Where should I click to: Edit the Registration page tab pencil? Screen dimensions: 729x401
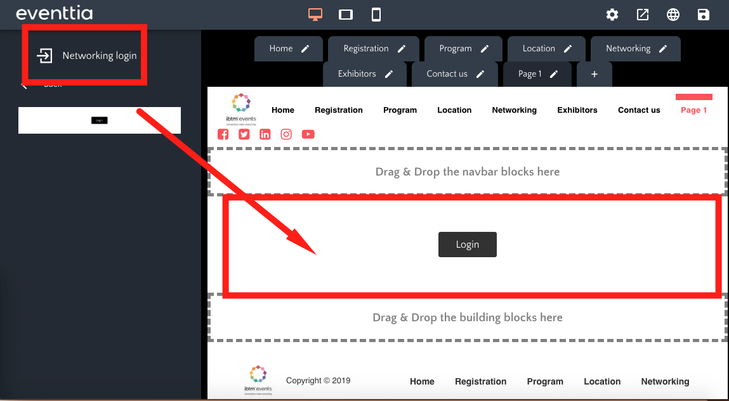point(402,49)
